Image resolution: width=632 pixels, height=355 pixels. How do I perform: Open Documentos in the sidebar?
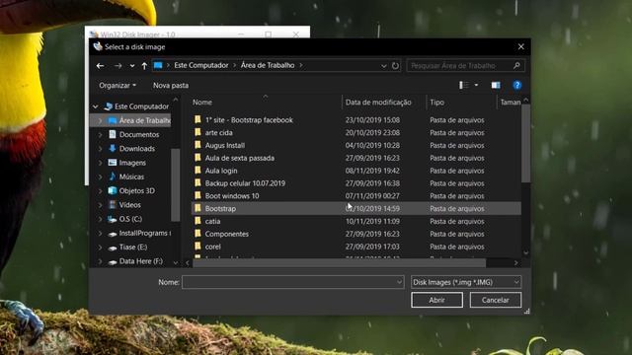[139, 134]
